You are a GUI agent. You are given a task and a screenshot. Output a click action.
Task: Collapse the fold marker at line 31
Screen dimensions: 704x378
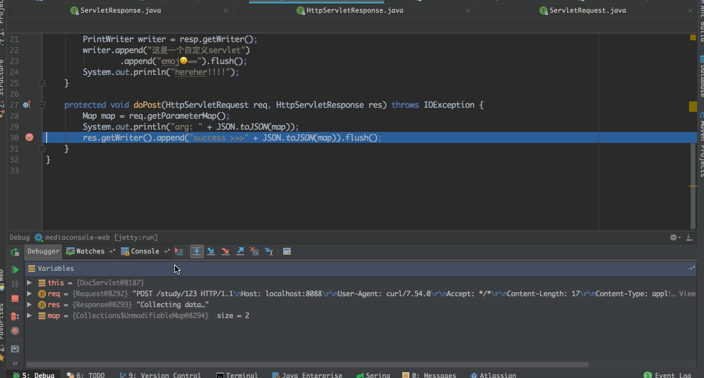point(42,149)
